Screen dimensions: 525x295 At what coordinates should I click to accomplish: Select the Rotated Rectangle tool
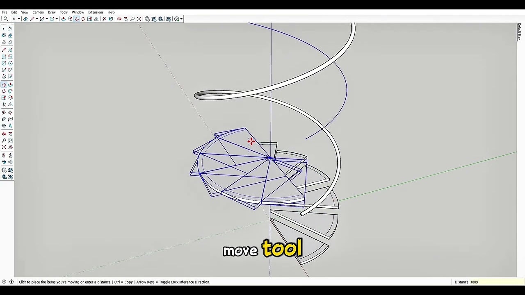point(10,57)
